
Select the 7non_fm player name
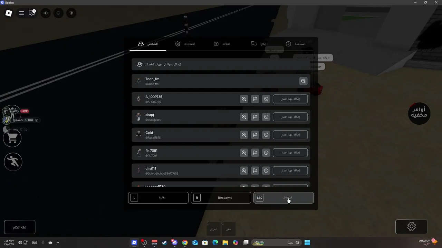click(152, 79)
